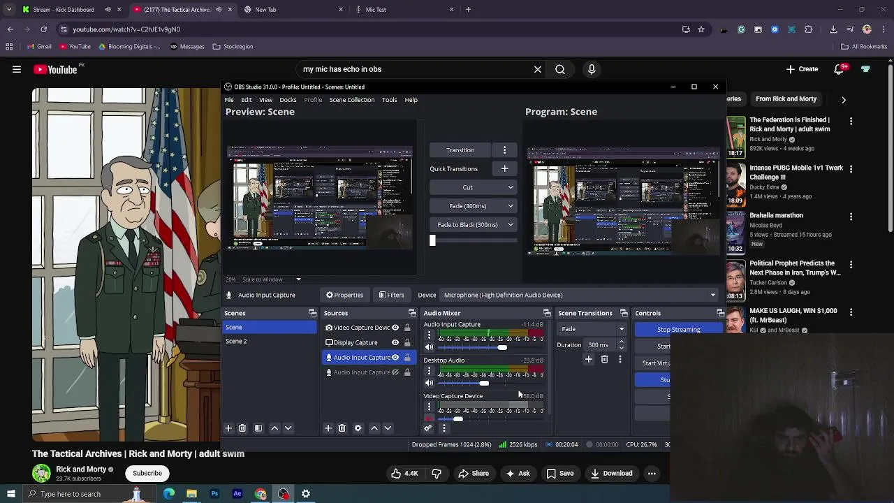The image size is (894, 503).
Task: Select Scene 2 in the Scenes list
Action: (x=270, y=341)
